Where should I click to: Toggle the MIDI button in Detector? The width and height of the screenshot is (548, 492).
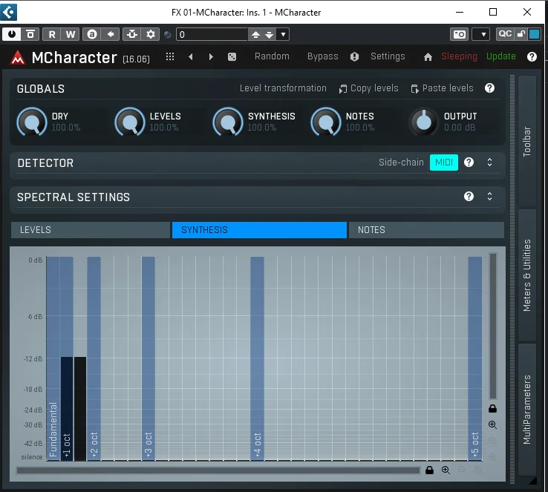click(x=444, y=163)
